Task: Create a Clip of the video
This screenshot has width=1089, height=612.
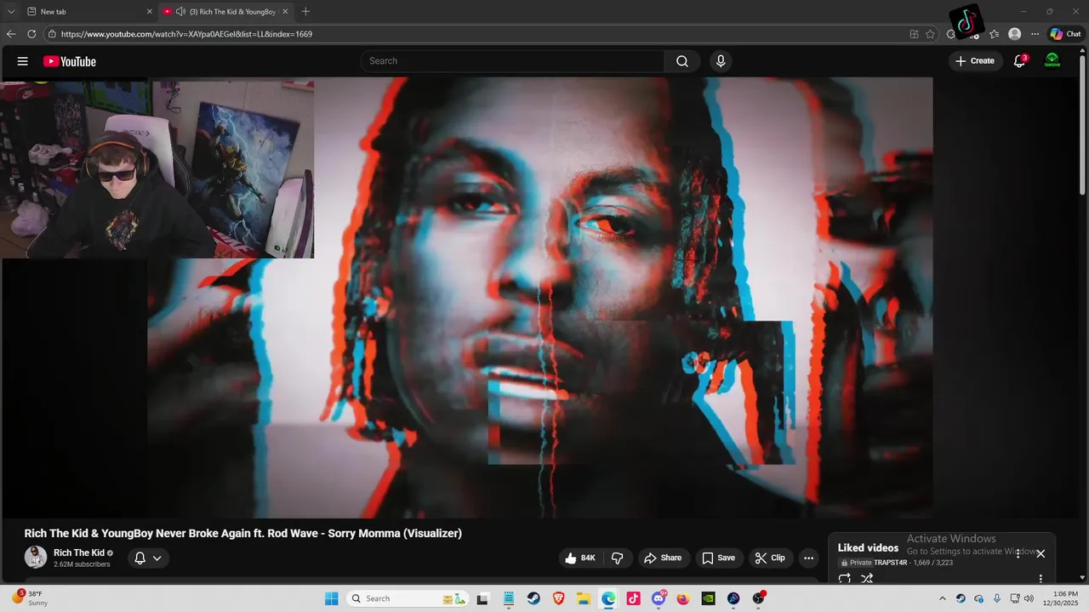Action: click(x=770, y=558)
